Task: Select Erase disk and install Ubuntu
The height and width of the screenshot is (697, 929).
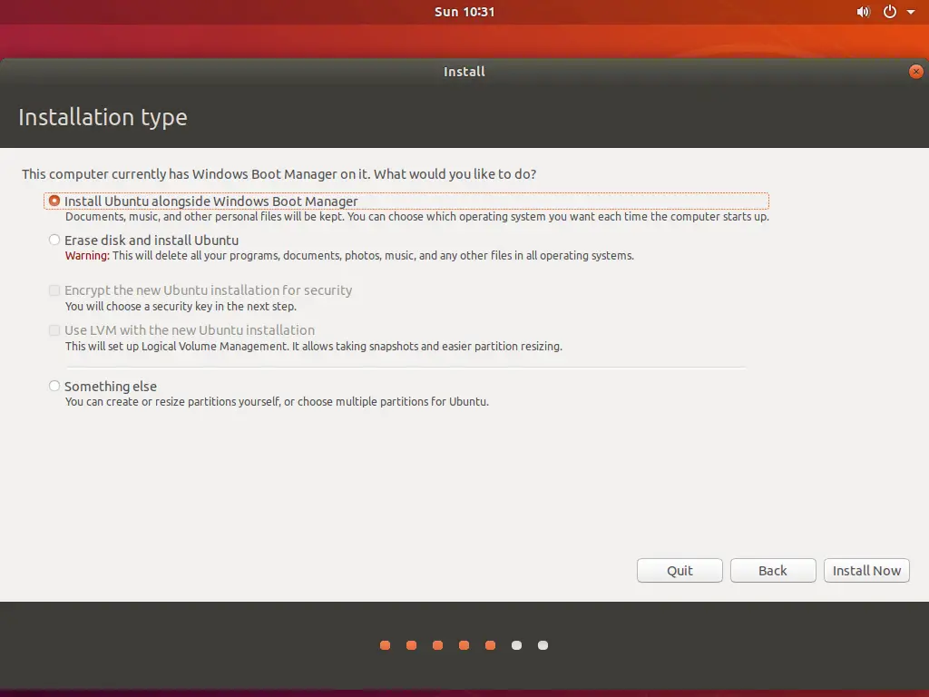Action: point(54,240)
